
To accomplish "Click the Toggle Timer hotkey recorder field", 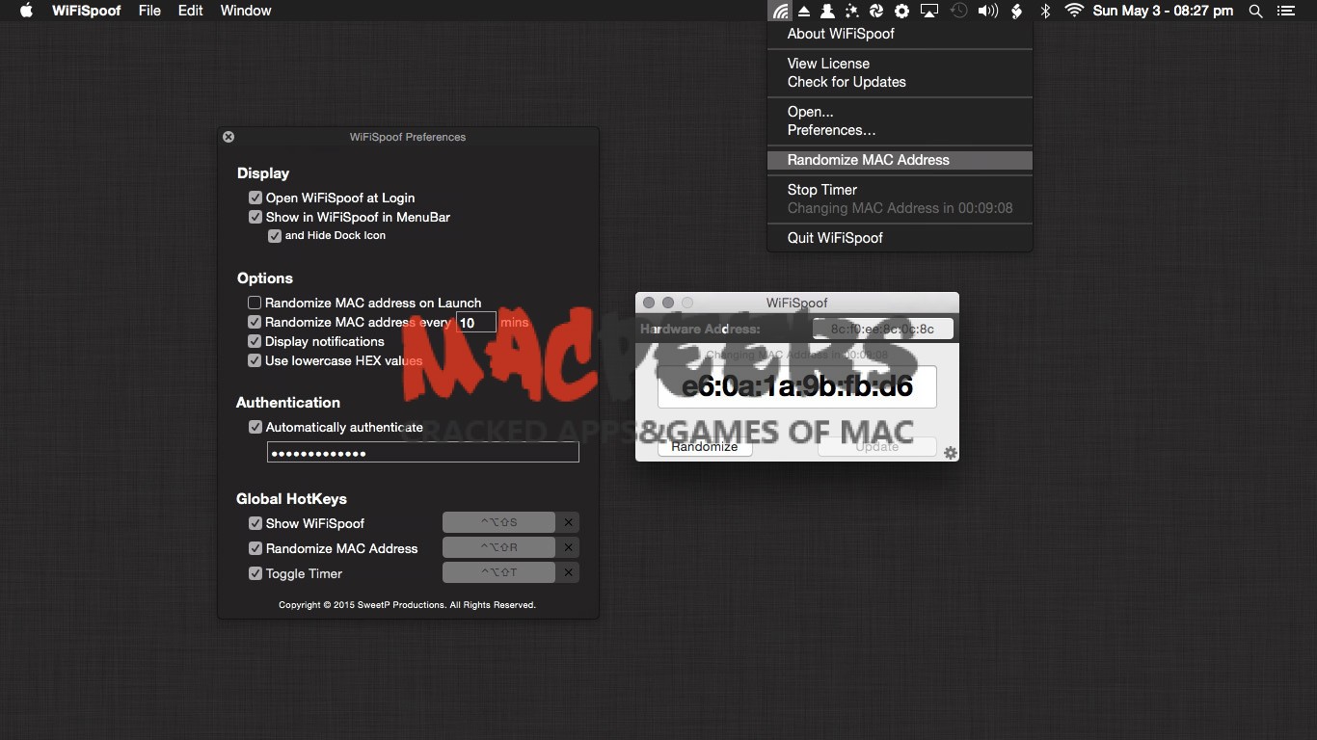I will 498,572.
